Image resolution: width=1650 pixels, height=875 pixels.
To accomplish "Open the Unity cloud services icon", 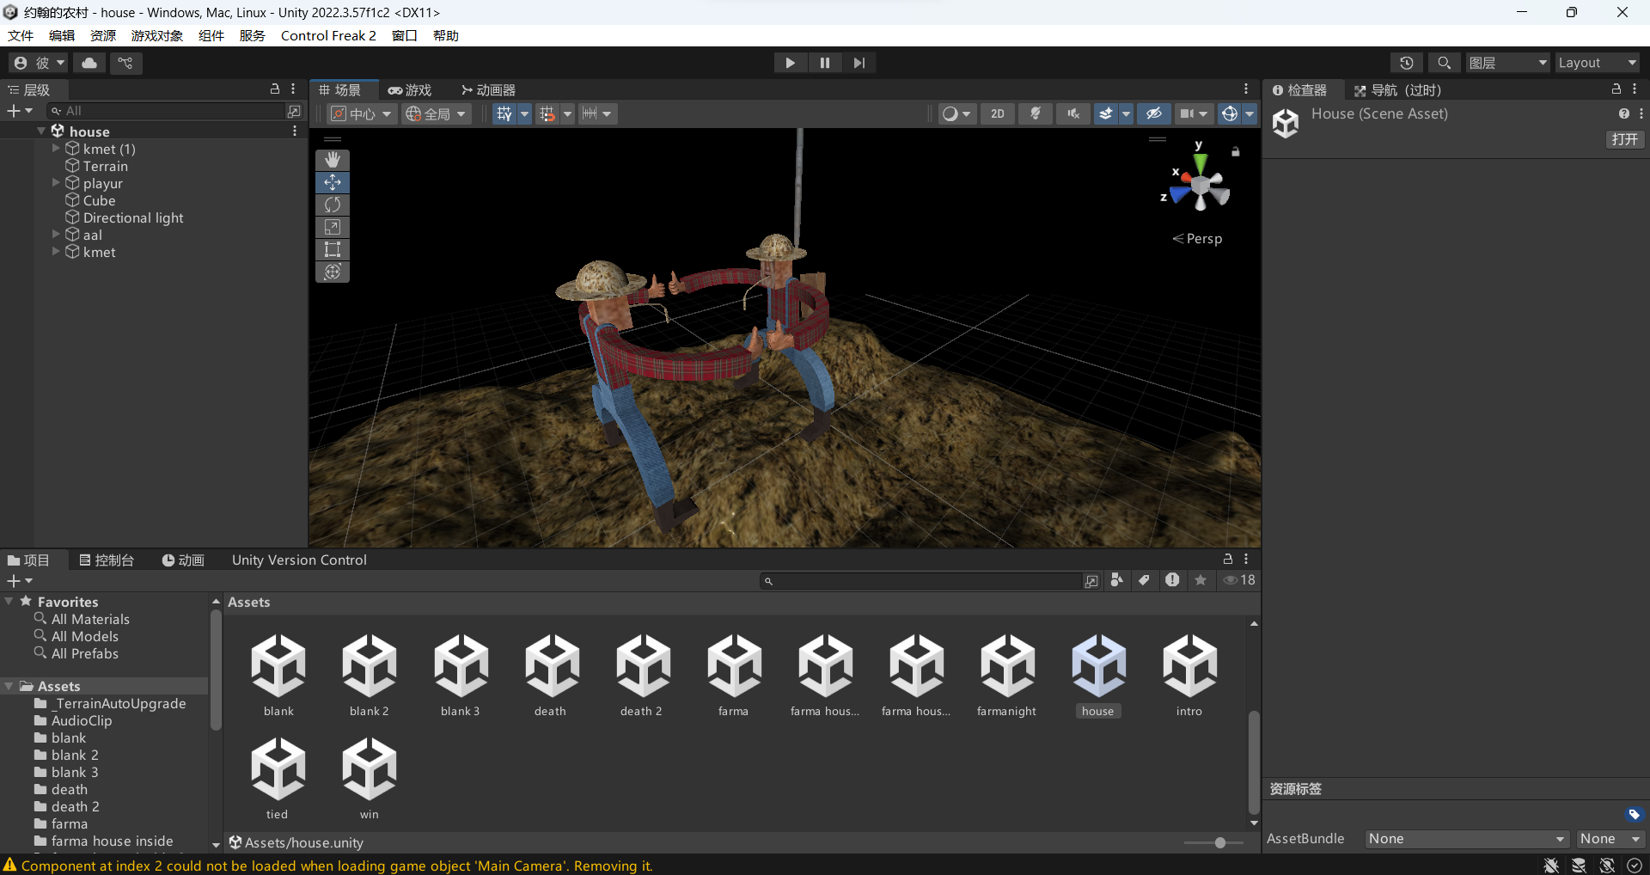I will click(x=89, y=63).
